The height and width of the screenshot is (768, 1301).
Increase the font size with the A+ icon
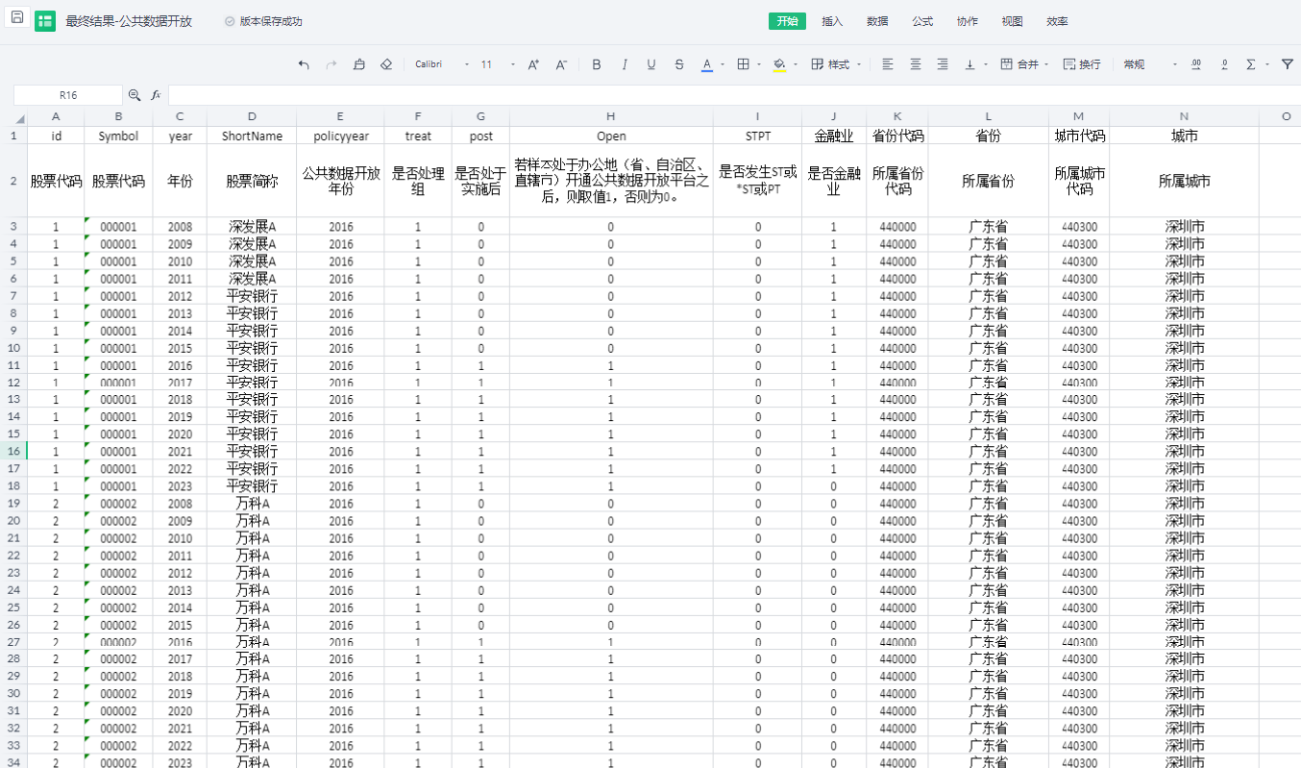(x=534, y=64)
